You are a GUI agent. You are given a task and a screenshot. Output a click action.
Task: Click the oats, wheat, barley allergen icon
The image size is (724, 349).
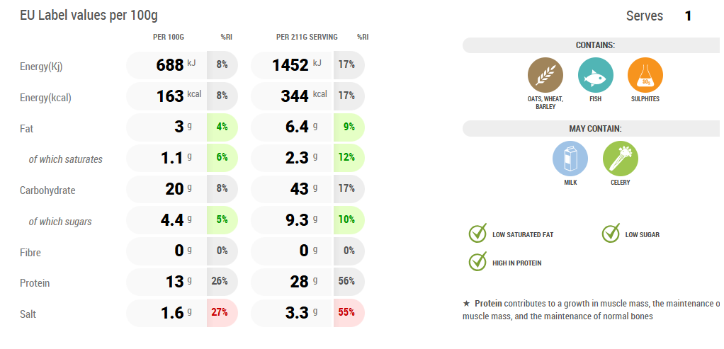tap(545, 75)
